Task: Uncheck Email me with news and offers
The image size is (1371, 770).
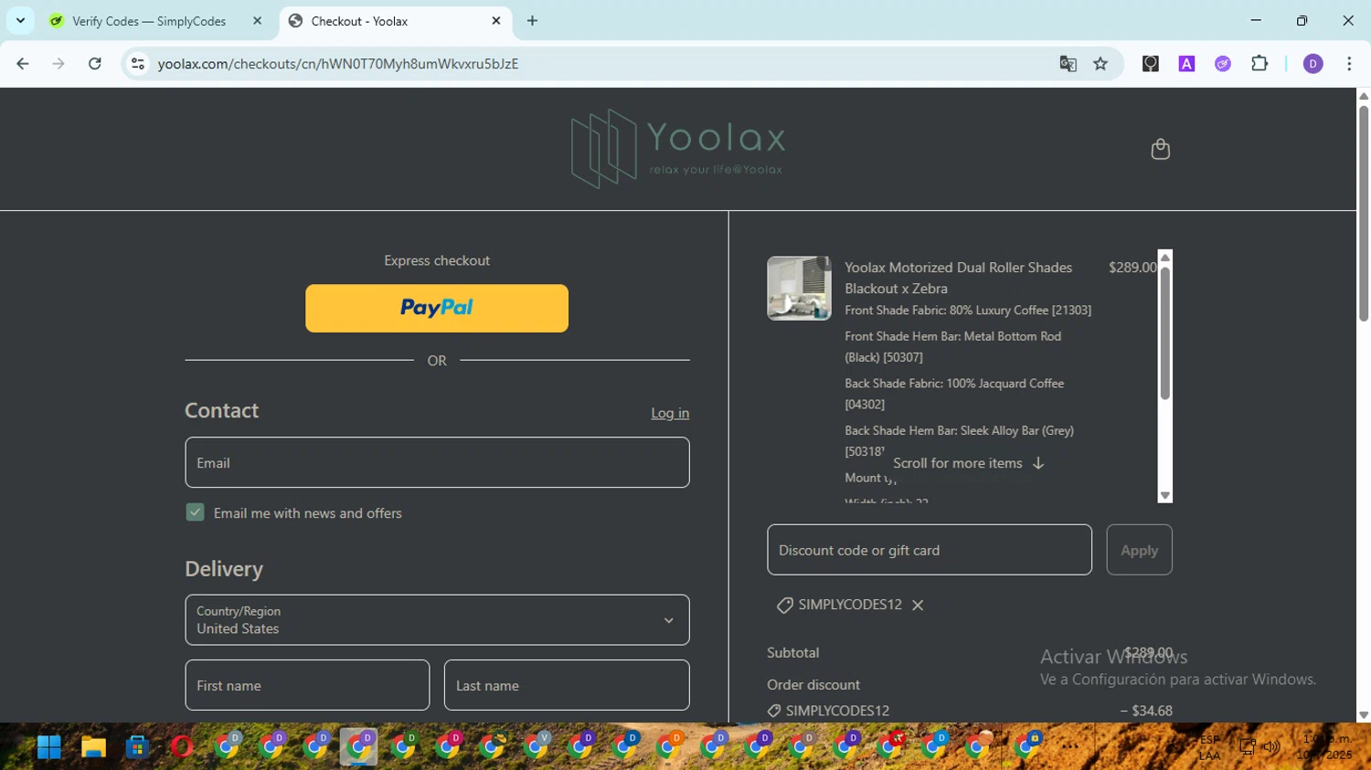Action: point(195,512)
